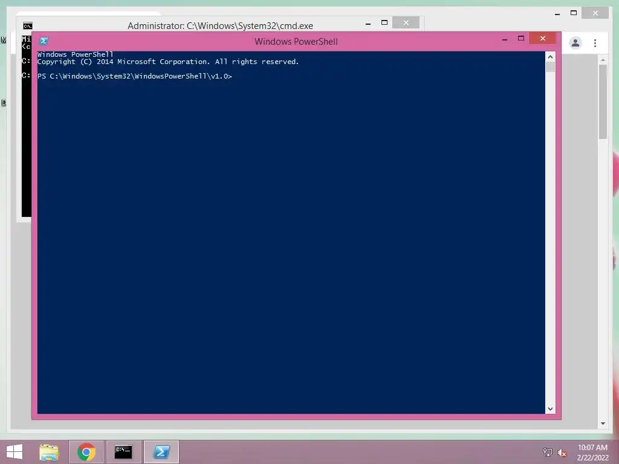This screenshot has width=619, height=464.
Task: Open the network status tray icon
Action: click(x=547, y=452)
